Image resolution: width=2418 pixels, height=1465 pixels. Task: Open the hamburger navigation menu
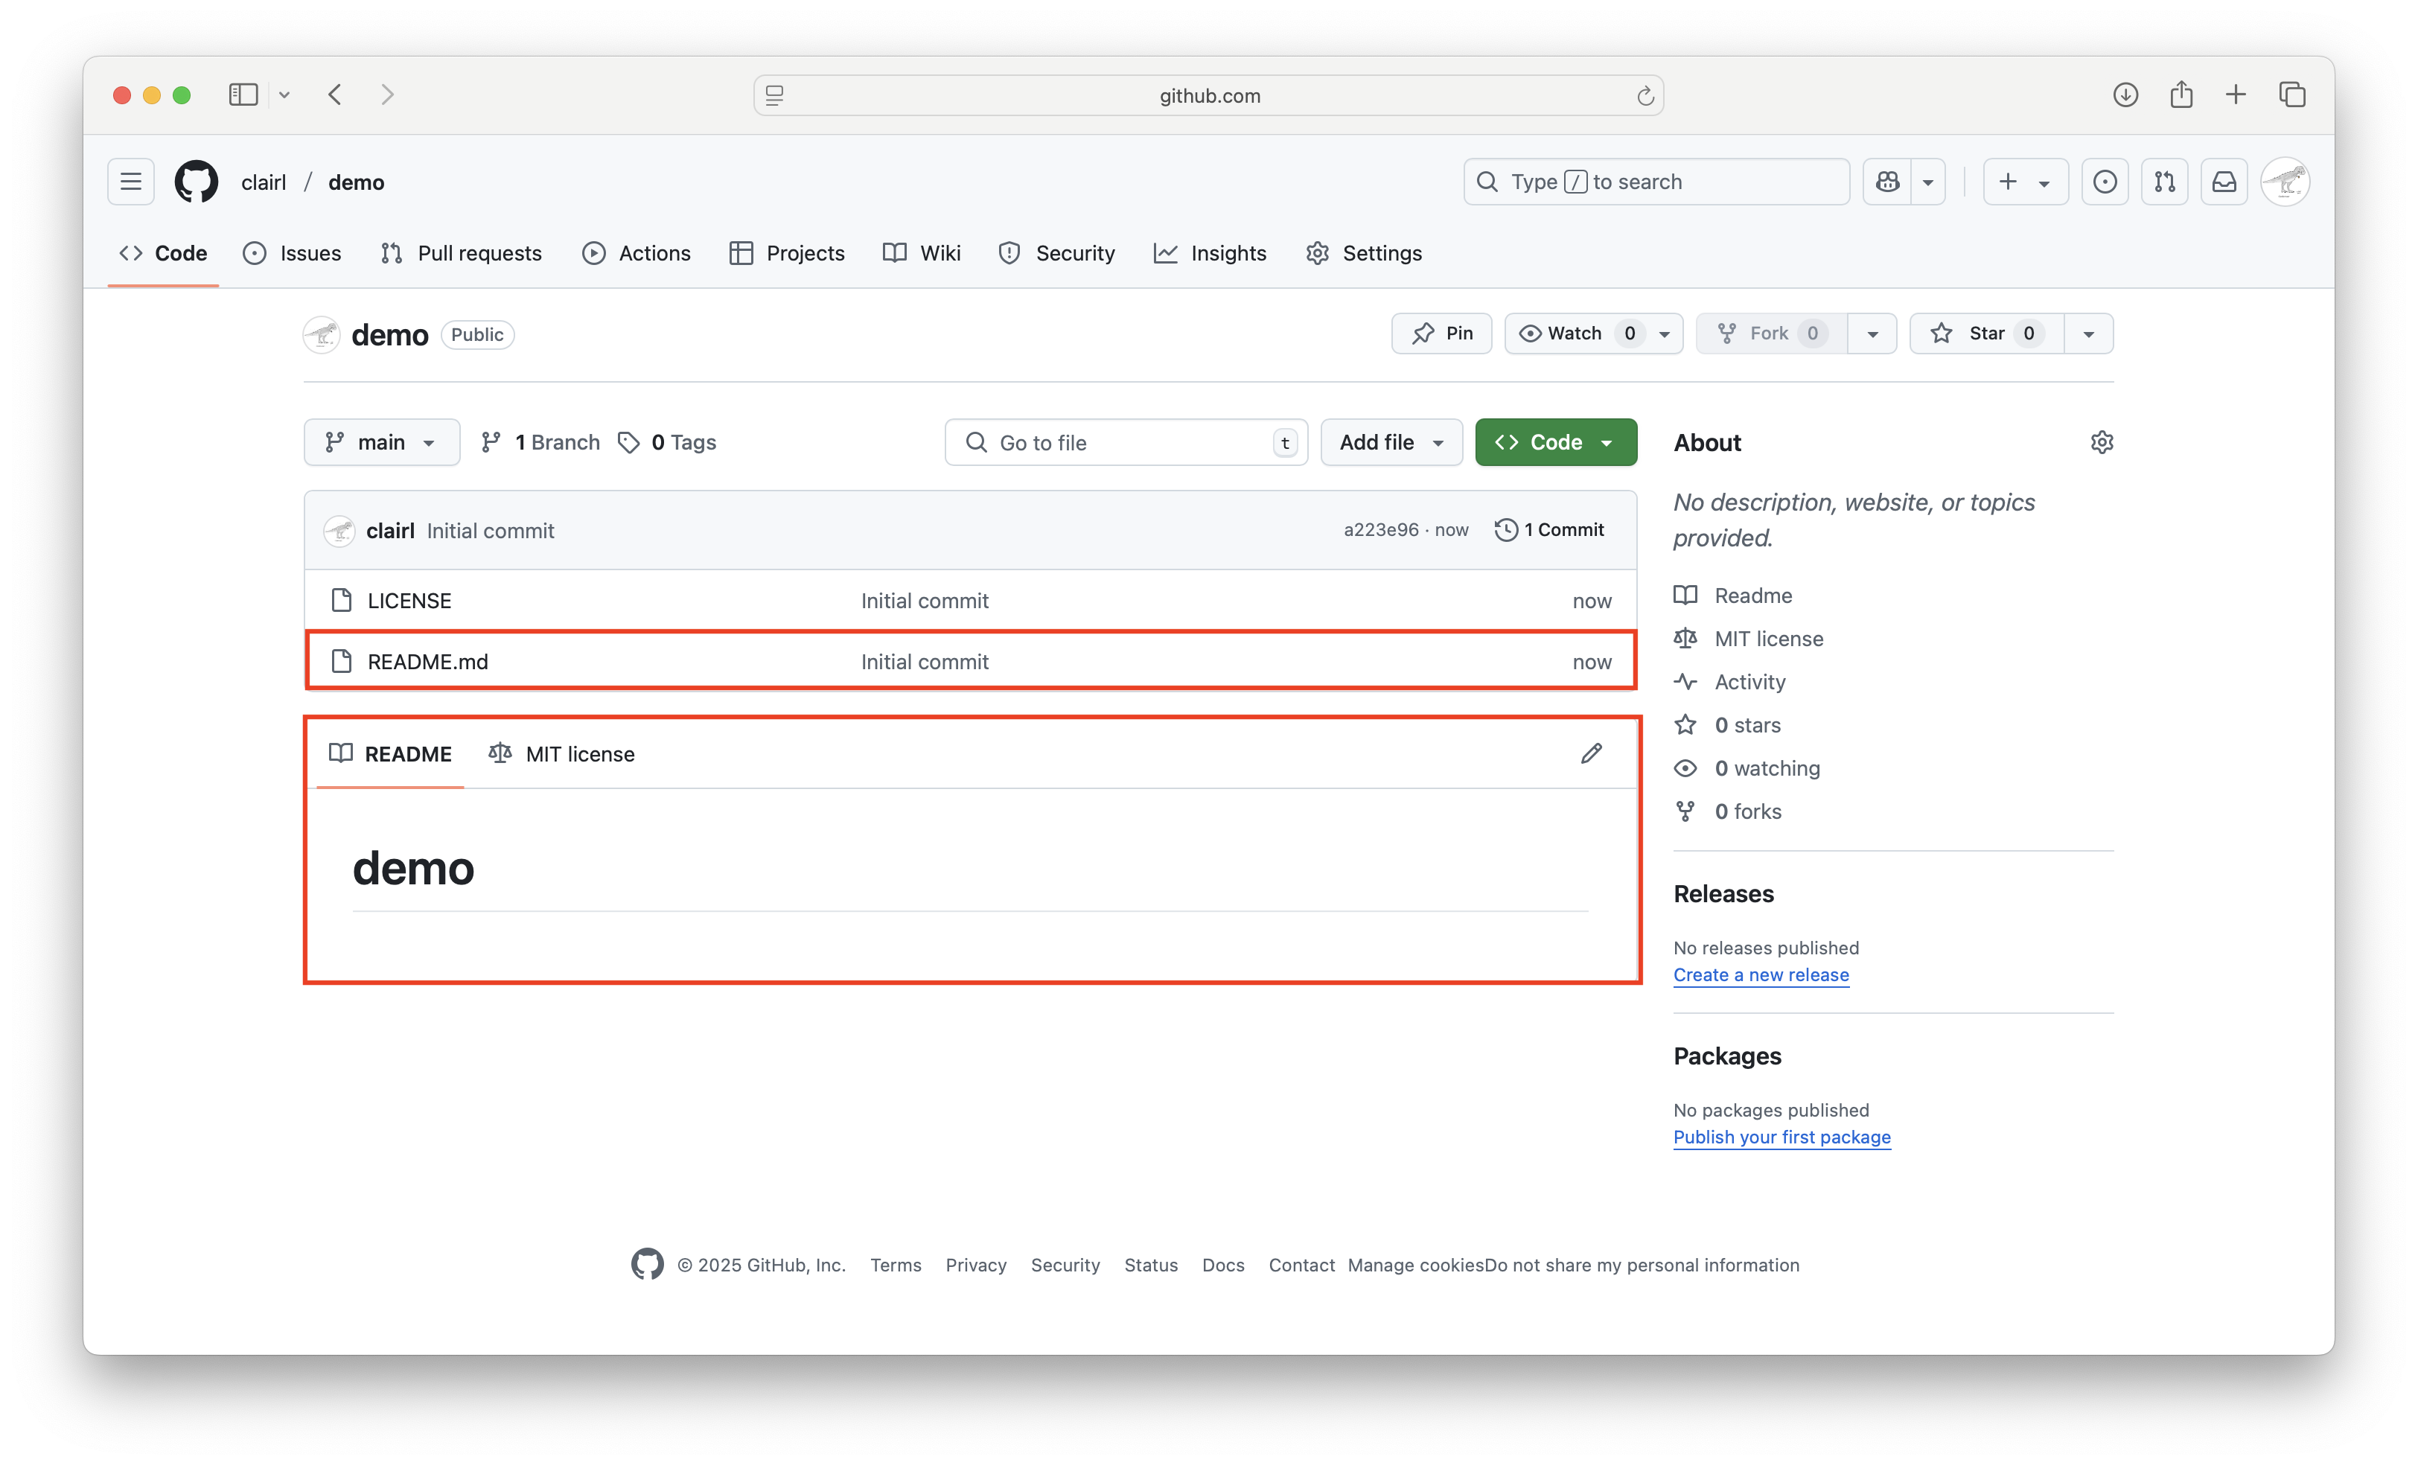pyautogui.click(x=130, y=182)
